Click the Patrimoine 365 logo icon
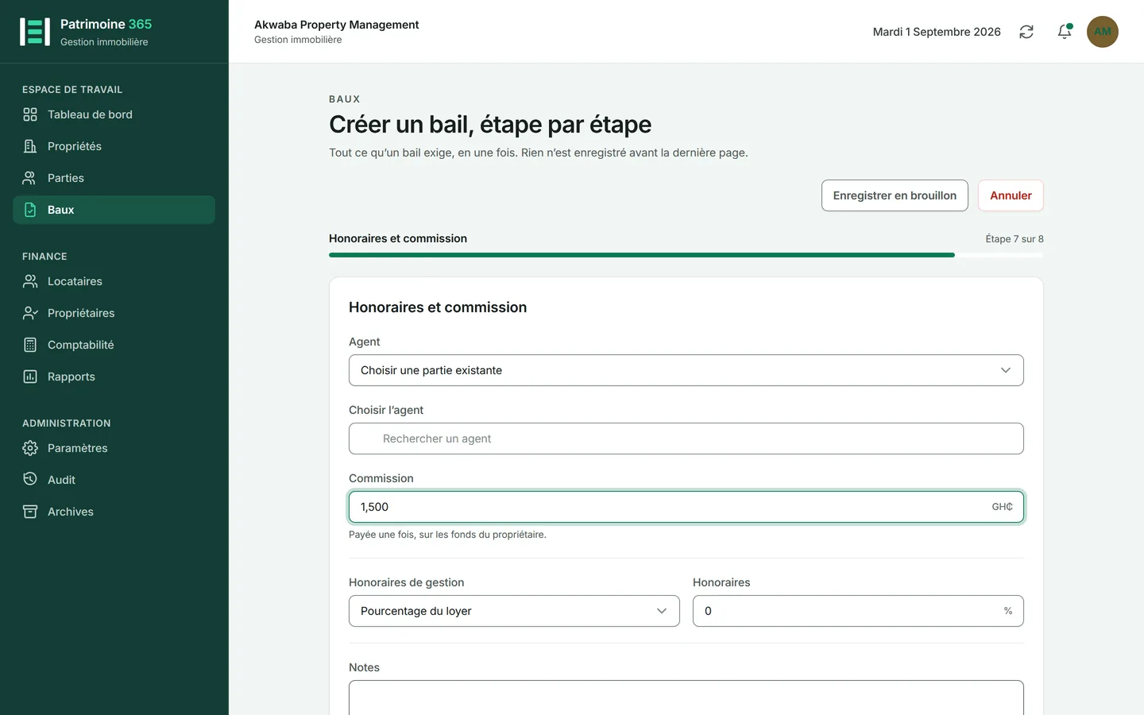Image resolution: width=1144 pixels, height=715 pixels. point(35,32)
